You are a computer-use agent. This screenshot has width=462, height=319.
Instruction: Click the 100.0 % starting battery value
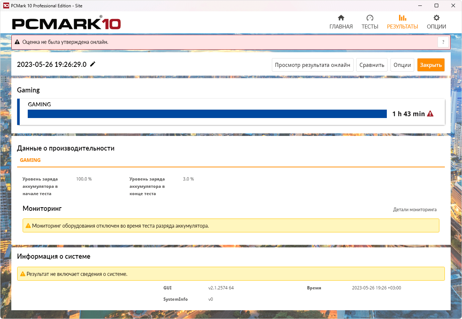[84, 179]
